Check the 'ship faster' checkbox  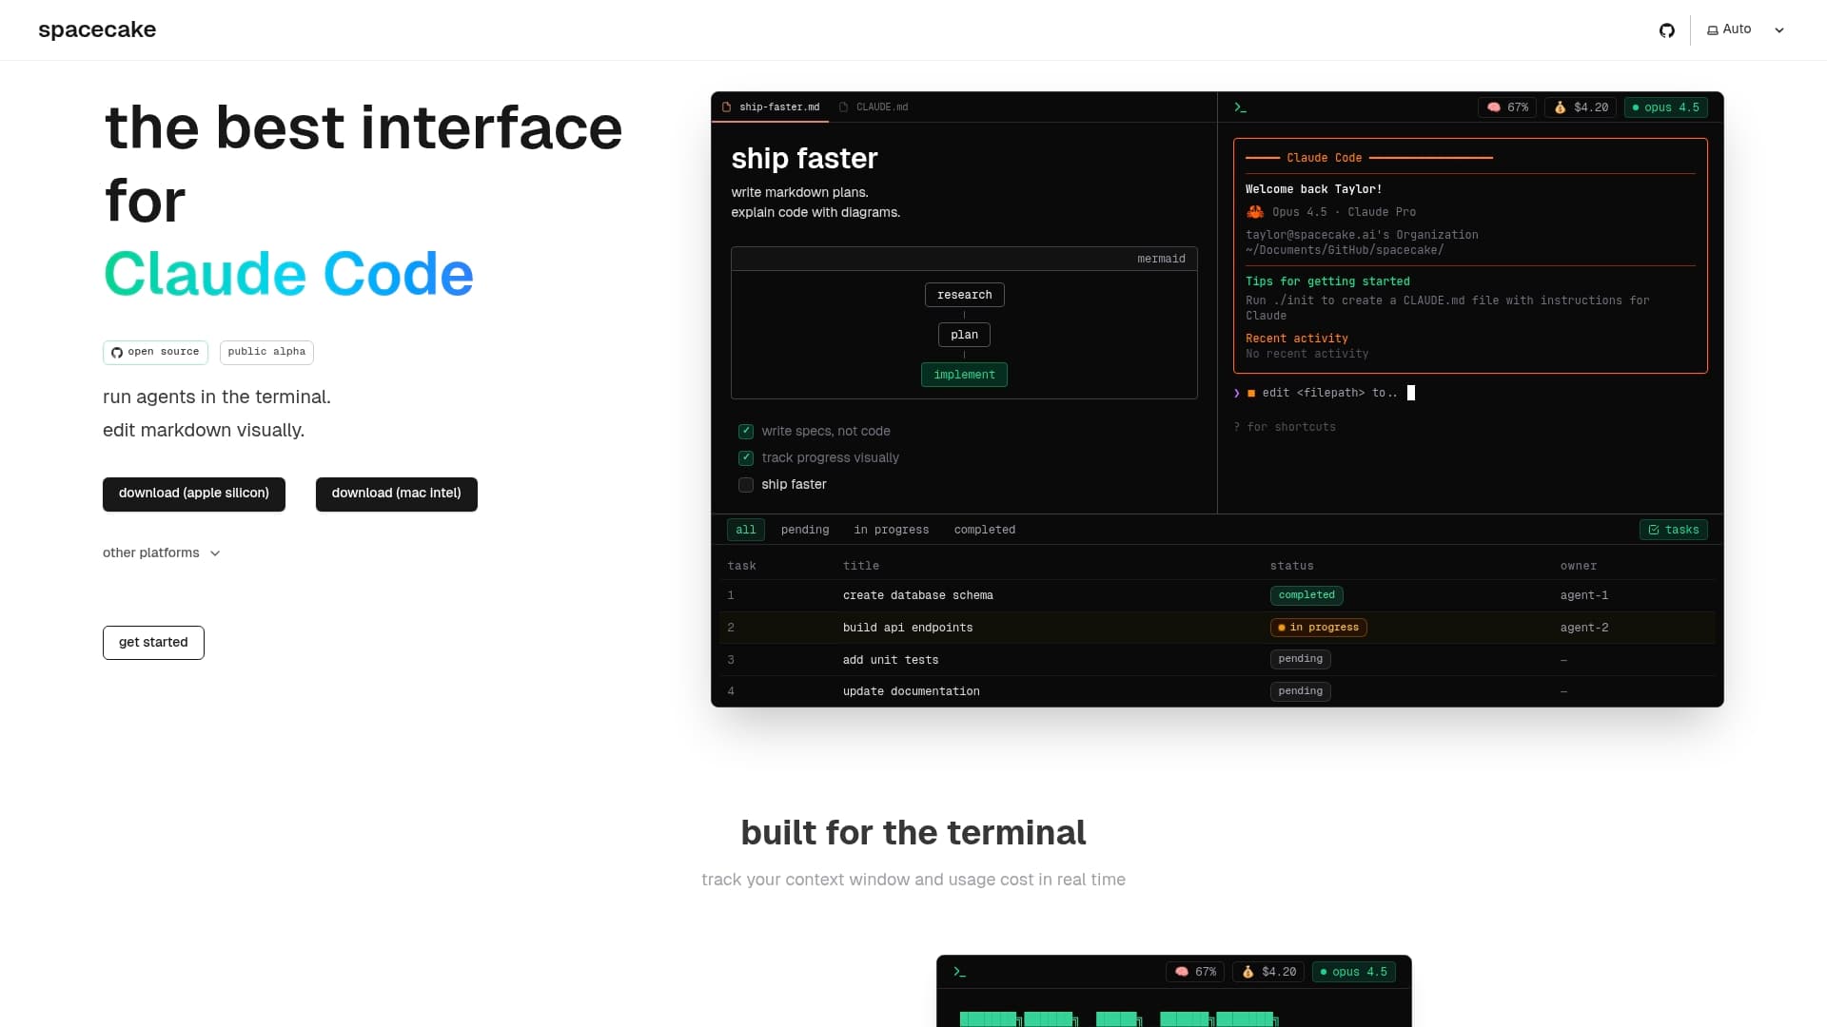tap(745, 485)
